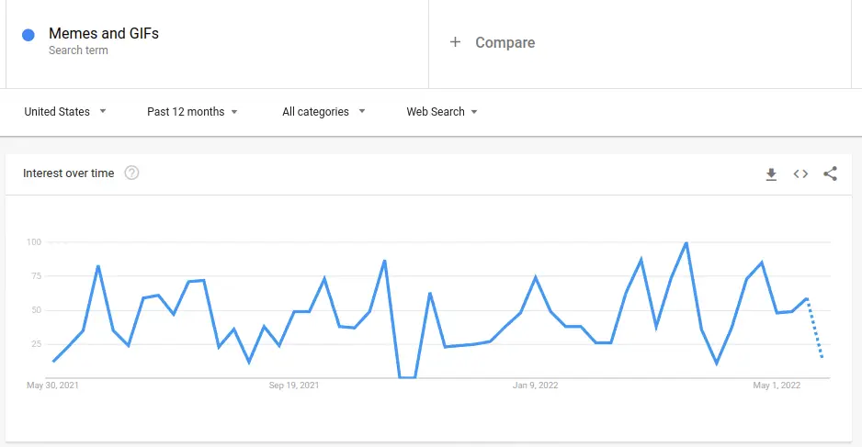The height and width of the screenshot is (447, 862).
Task: Click the Jan 9, 2022 axis label
Action: tap(536, 386)
